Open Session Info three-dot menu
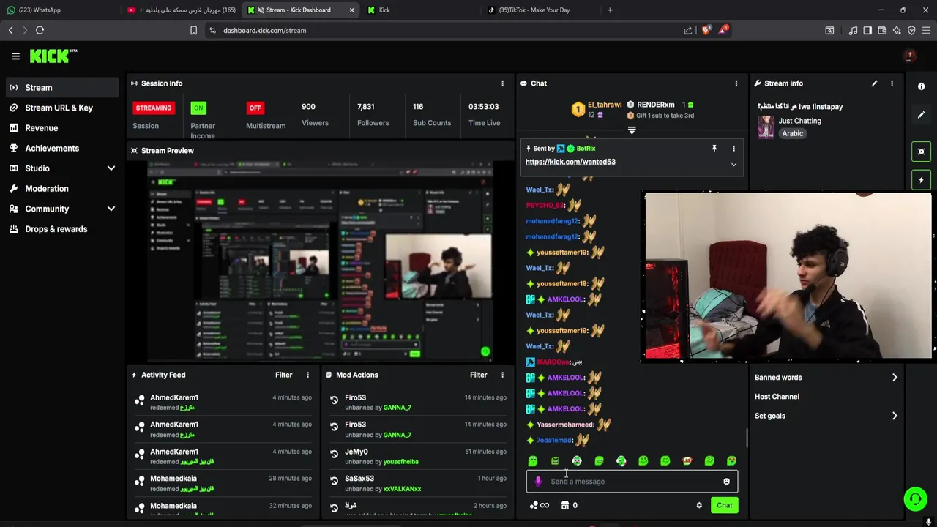 pyautogui.click(x=502, y=83)
